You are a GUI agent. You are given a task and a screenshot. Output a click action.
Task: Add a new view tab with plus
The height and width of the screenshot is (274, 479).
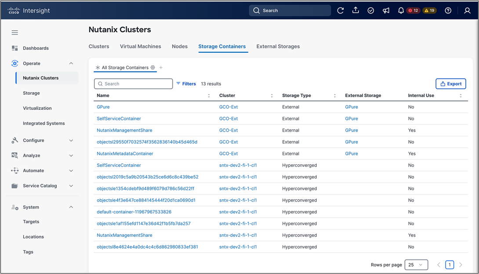161,68
